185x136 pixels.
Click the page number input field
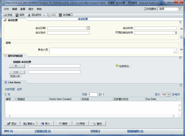[x=93, y=94]
